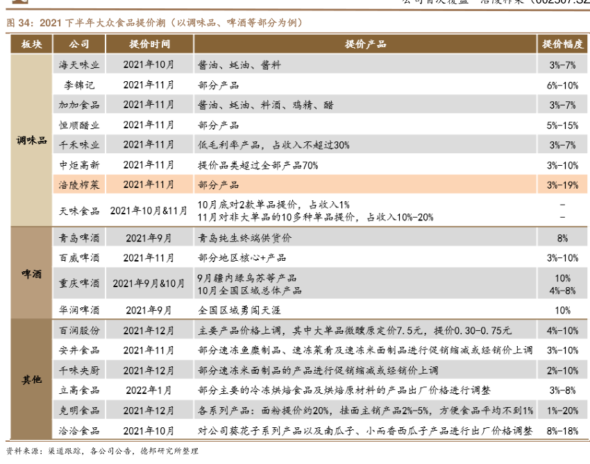Select company name "百威啤酒"
The height and width of the screenshot is (464, 590).
(79, 257)
